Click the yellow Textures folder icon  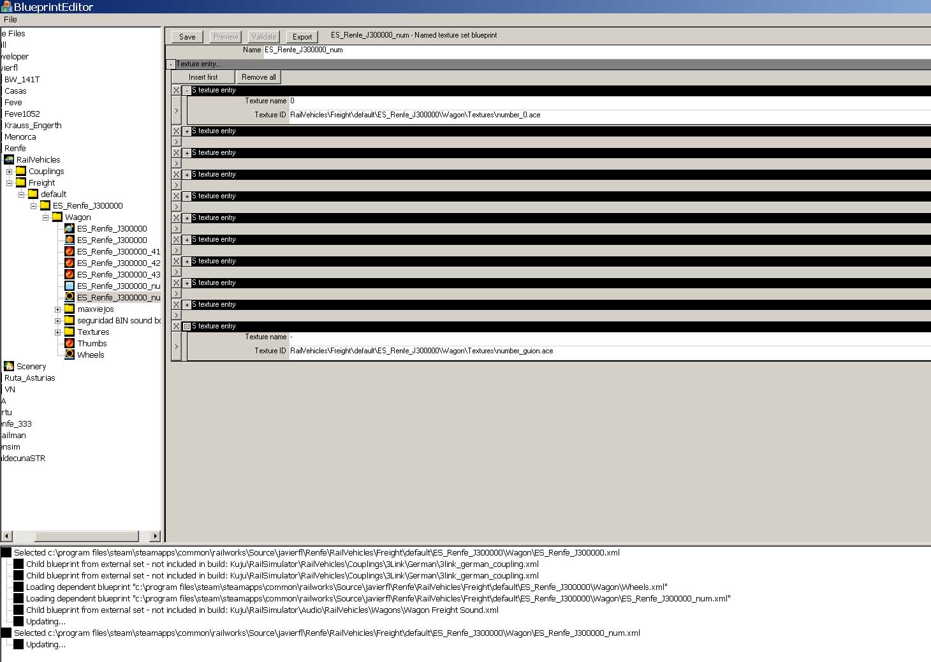(70, 332)
